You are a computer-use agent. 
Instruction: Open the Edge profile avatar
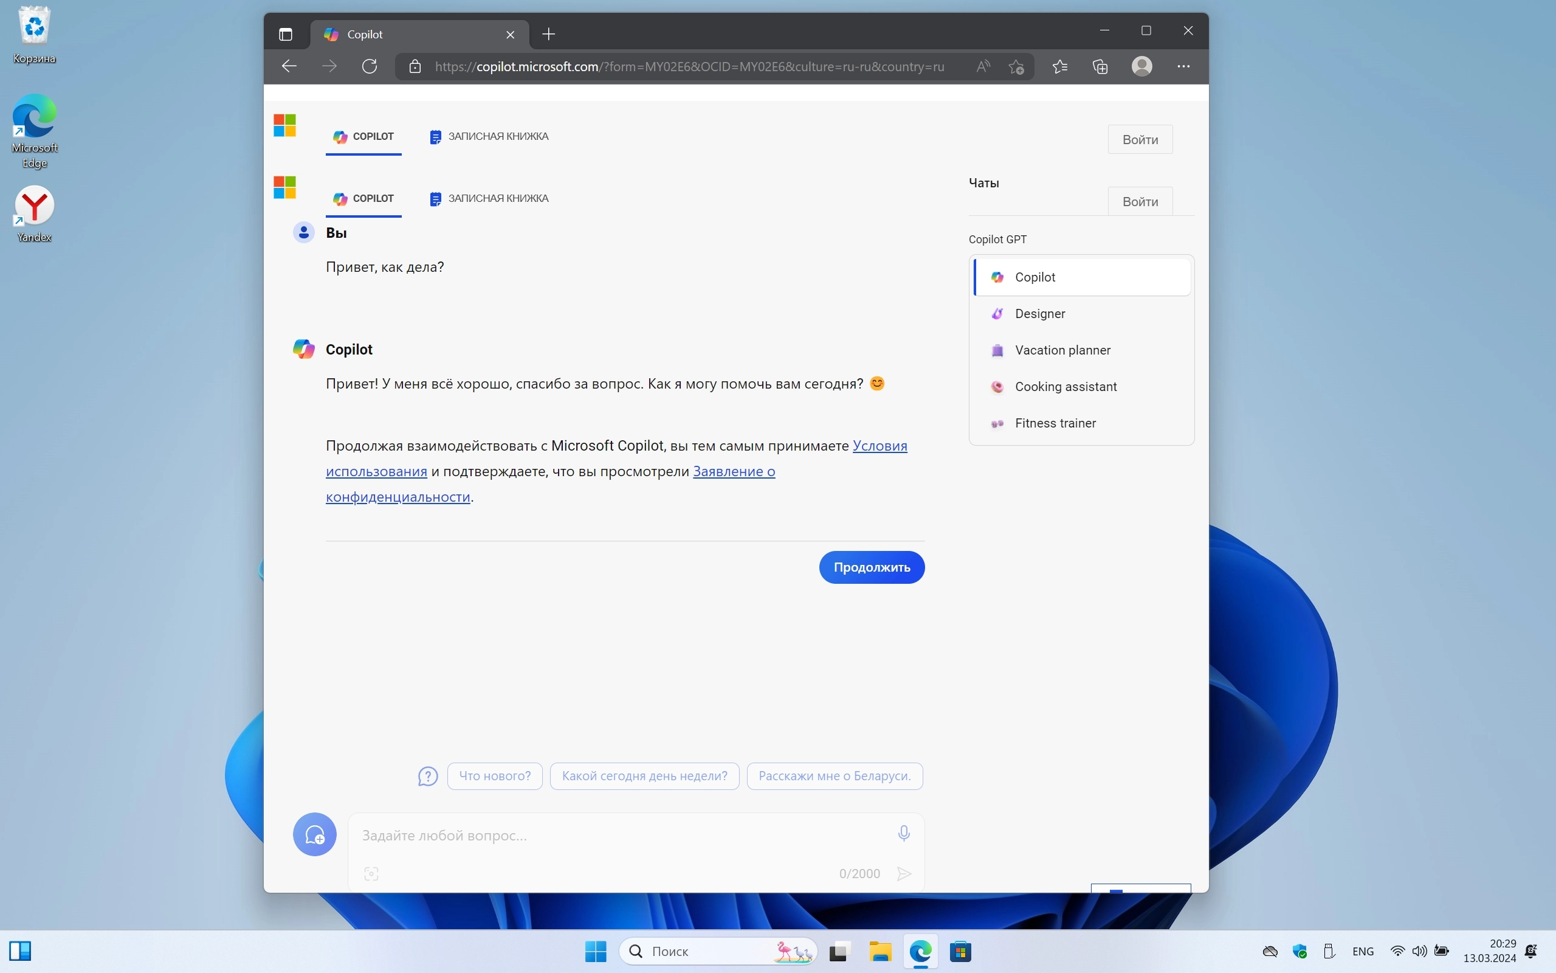1141,66
